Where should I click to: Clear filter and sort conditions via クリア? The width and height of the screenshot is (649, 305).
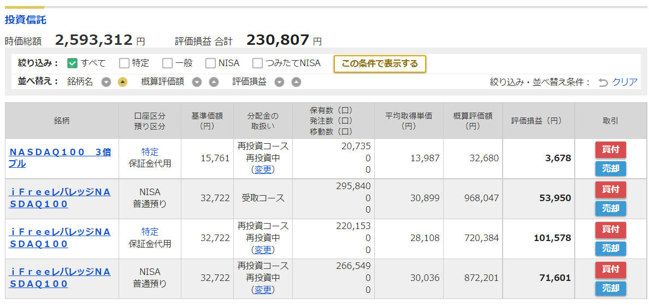click(x=624, y=82)
